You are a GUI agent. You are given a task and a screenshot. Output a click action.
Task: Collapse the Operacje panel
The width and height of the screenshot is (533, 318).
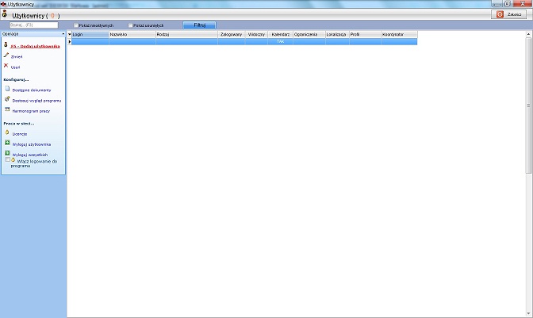click(63, 34)
